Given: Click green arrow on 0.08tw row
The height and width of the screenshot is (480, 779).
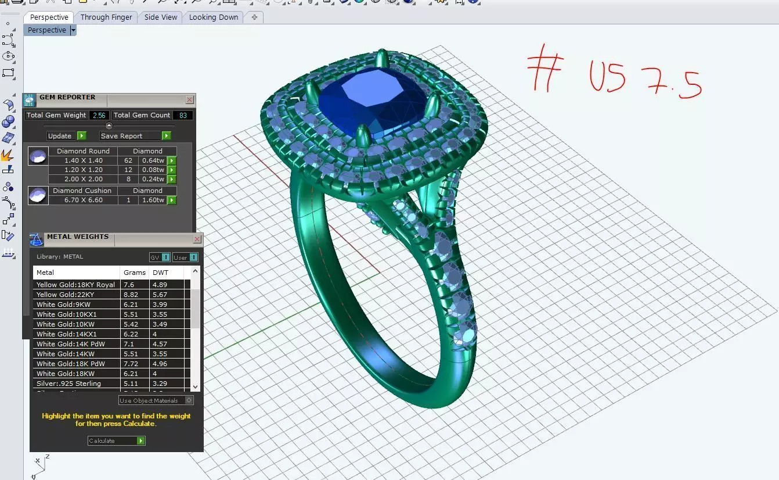Looking at the screenshot, I should (172, 170).
